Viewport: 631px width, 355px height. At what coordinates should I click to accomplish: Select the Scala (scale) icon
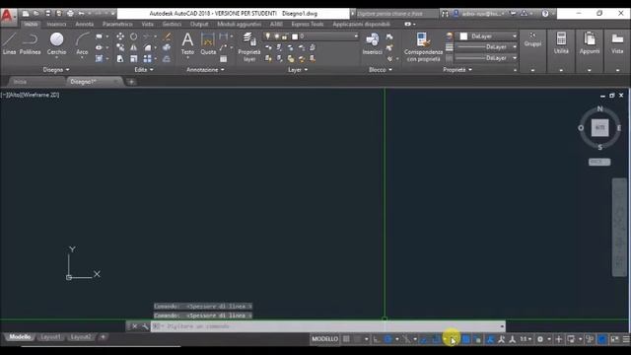[134, 59]
